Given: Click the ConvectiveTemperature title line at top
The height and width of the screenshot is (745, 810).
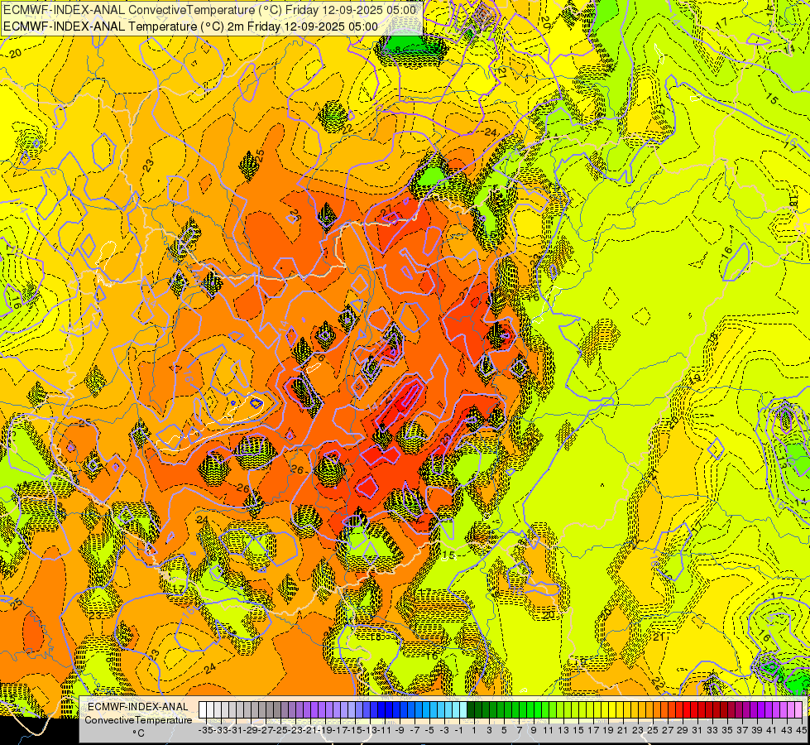Looking at the screenshot, I should (x=209, y=10).
